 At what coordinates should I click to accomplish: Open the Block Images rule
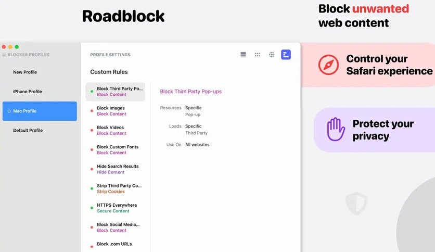coord(116,111)
